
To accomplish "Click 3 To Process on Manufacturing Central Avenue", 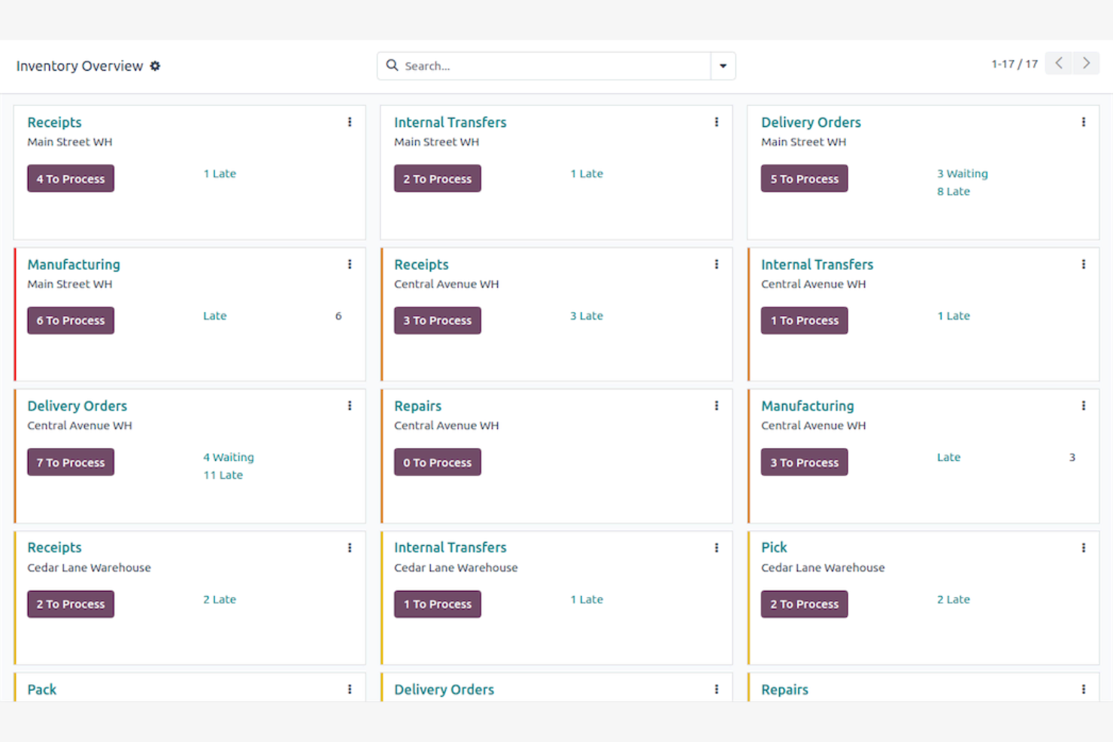I will coord(805,462).
